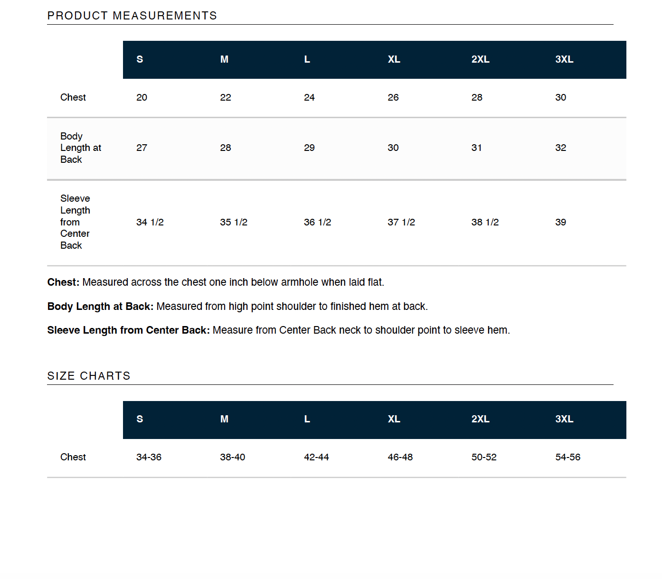
Task: Click the 34 1/2 sleeve length cell
Action: (150, 222)
